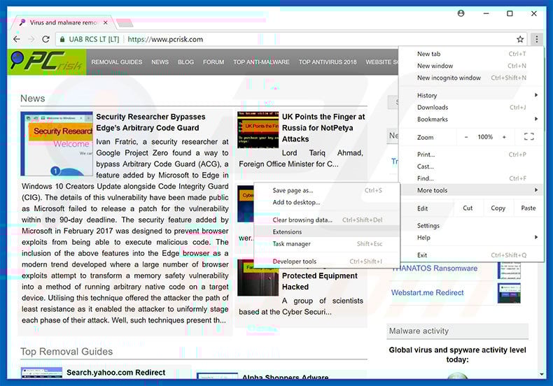Image resolution: width=553 pixels, height=386 pixels.
Task: Open New incognito window
Action: pos(471,78)
